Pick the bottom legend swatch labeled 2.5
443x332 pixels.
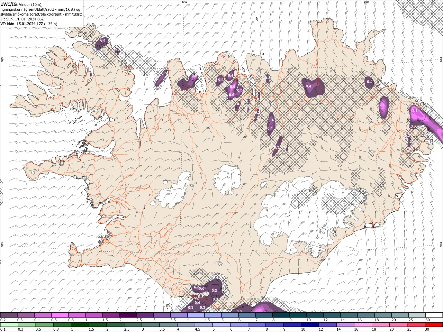tap(133, 325)
